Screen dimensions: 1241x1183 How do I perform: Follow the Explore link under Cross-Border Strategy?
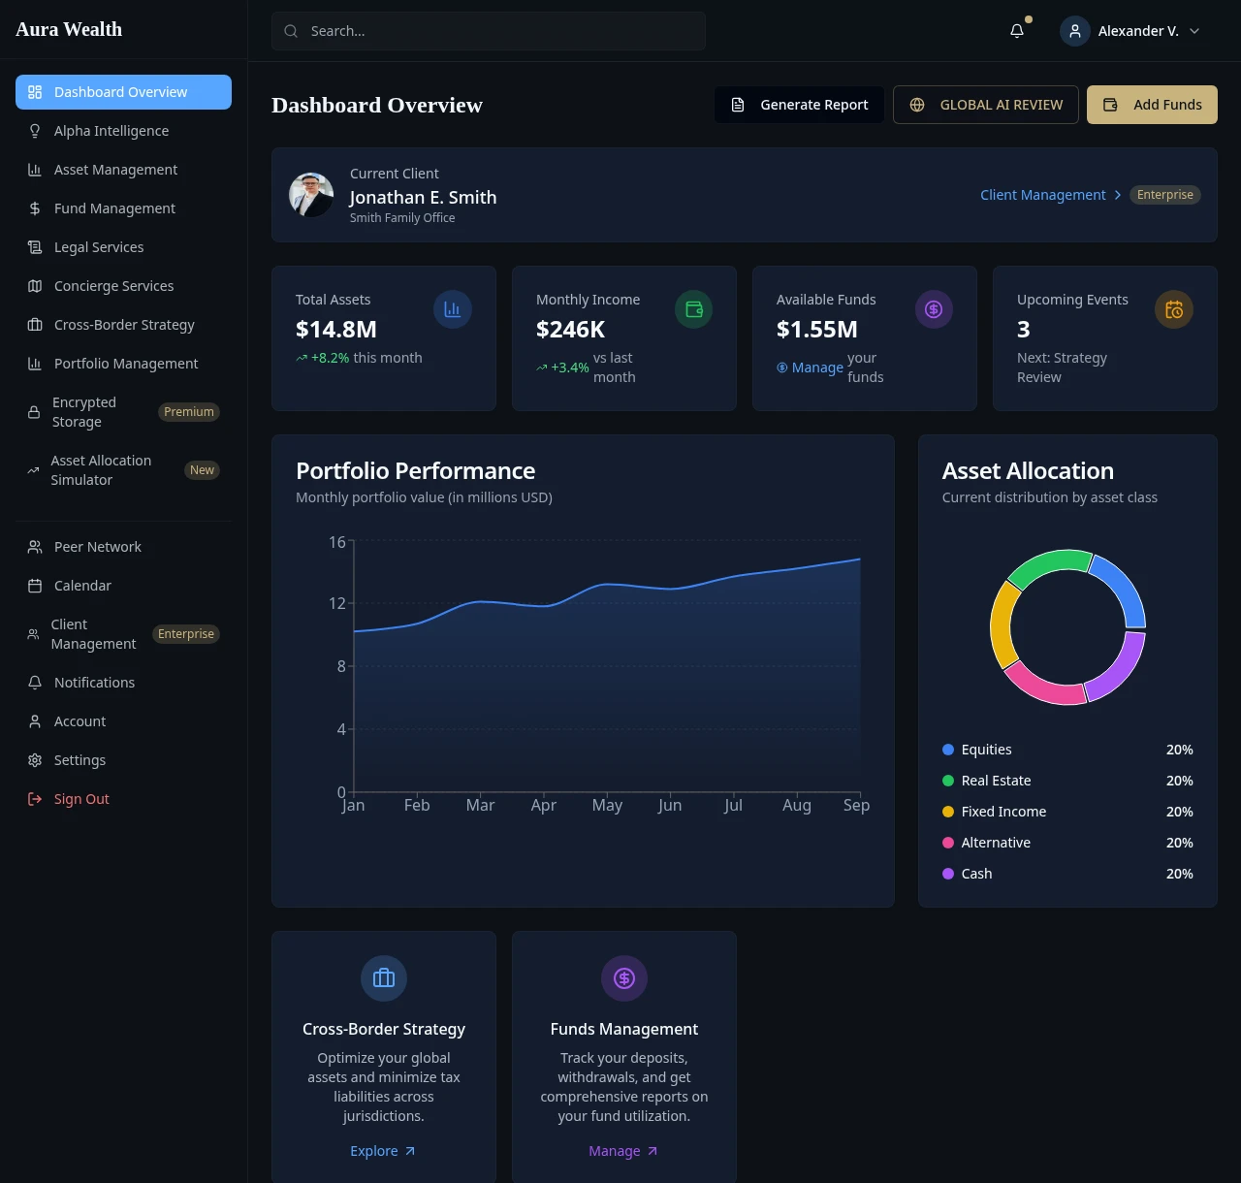coord(383,1151)
